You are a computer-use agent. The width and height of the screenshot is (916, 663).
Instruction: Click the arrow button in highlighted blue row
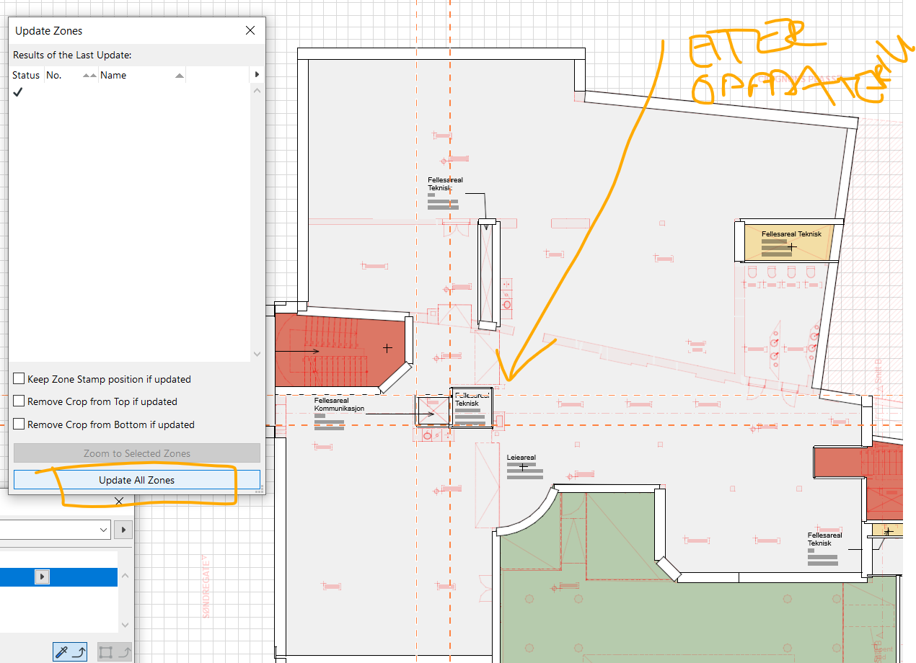click(43, 577)
